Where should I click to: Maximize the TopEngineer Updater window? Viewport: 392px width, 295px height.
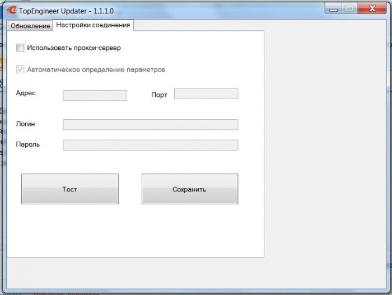pos(349,9)
